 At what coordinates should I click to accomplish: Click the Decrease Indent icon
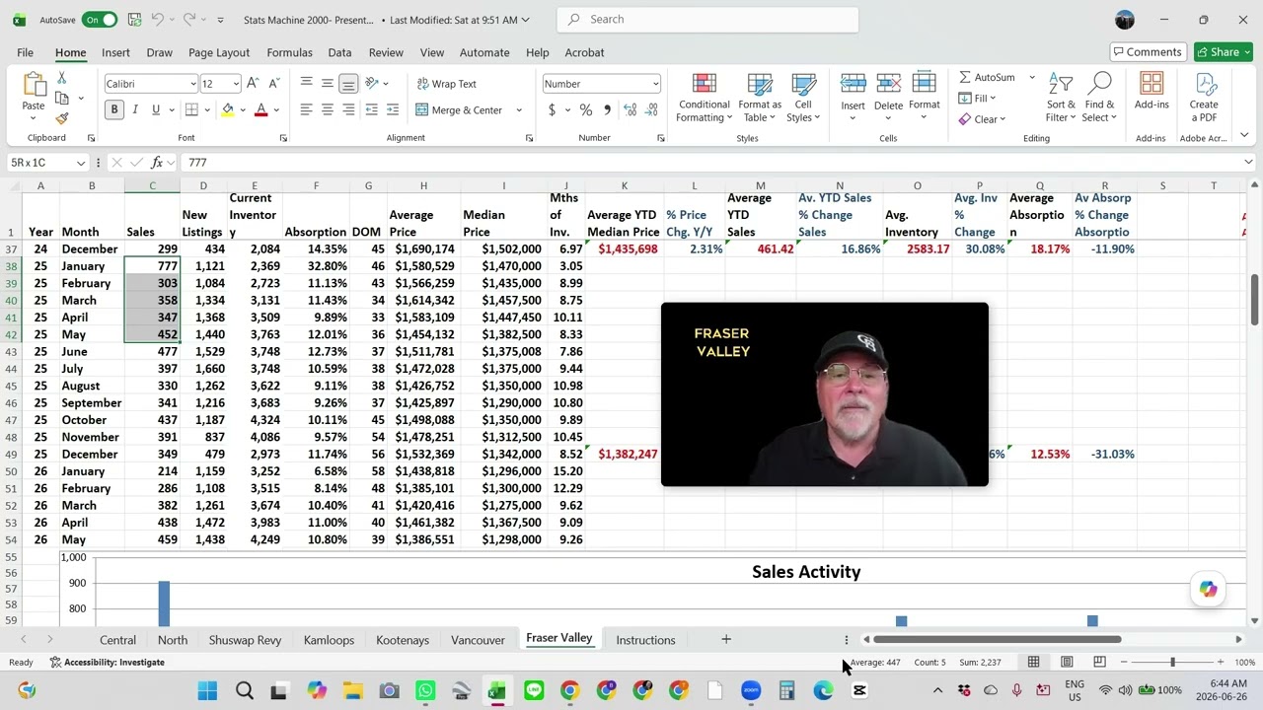(x=372, y=110)
